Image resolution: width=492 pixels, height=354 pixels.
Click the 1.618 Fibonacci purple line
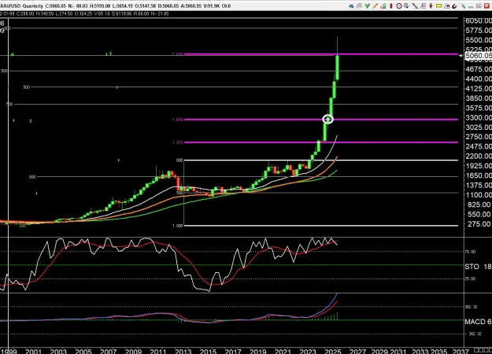320,120
